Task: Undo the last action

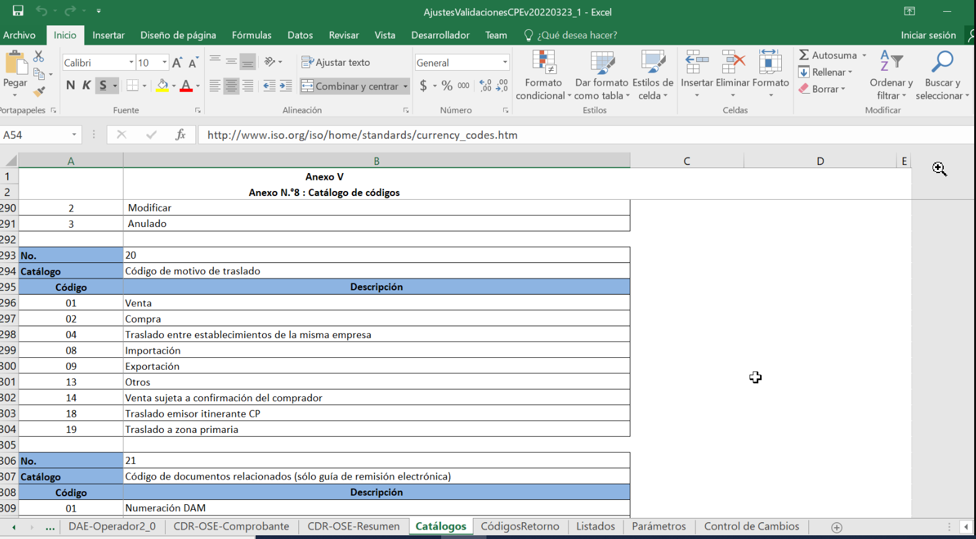Action: [42, 11]
